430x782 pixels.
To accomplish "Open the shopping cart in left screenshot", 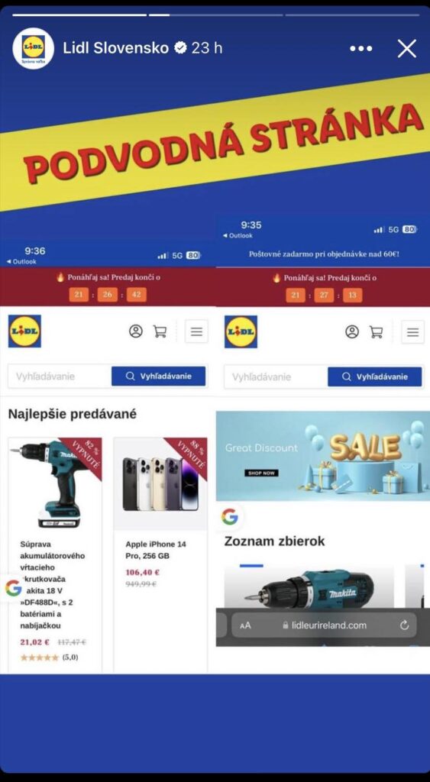I will [160, 331].
